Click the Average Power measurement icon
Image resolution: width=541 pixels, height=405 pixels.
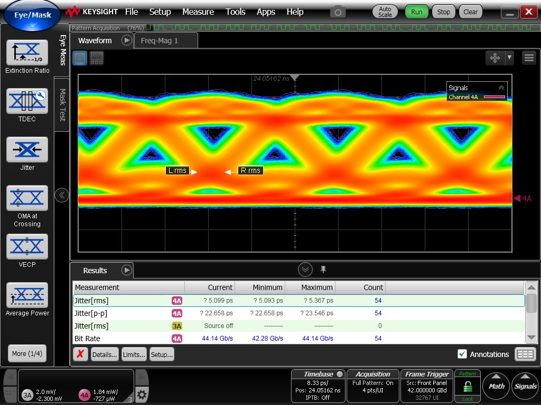(27, 295)
